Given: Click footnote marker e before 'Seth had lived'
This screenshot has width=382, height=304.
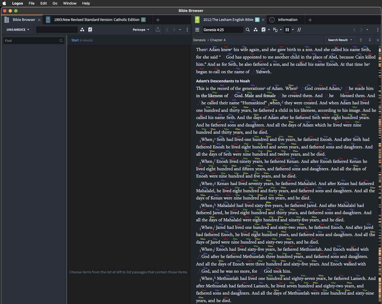Looking at the screenshot, I should click(x=215, y=139).
